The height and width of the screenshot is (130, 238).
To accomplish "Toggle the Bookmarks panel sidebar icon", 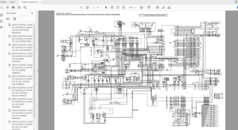I will point(2,21).
